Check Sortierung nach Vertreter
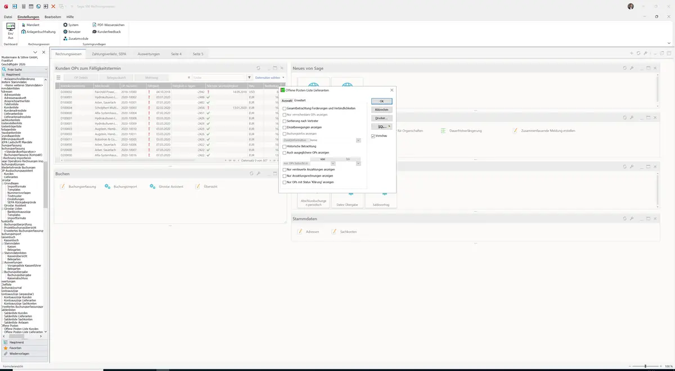Image resolution: width=675 pixels, height=371 pixels. pyautogui.click(x=285, y=121)
